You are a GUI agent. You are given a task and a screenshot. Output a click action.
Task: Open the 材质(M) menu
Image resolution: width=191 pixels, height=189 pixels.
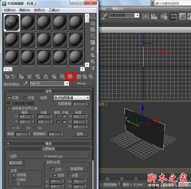coord(10,10)
